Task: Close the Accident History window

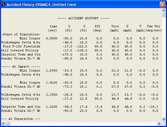Action: [162, 5]
